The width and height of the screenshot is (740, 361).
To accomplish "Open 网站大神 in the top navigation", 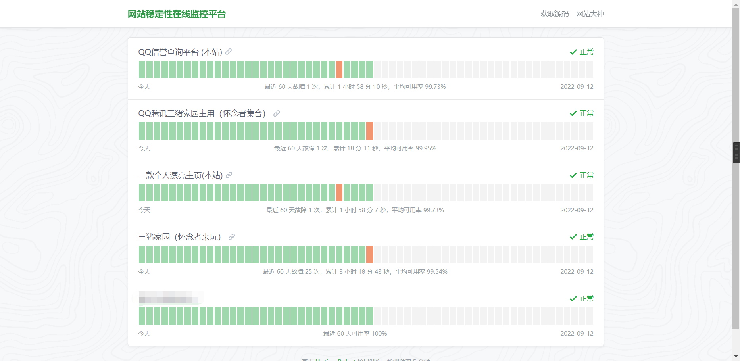I will coord(590,14).
